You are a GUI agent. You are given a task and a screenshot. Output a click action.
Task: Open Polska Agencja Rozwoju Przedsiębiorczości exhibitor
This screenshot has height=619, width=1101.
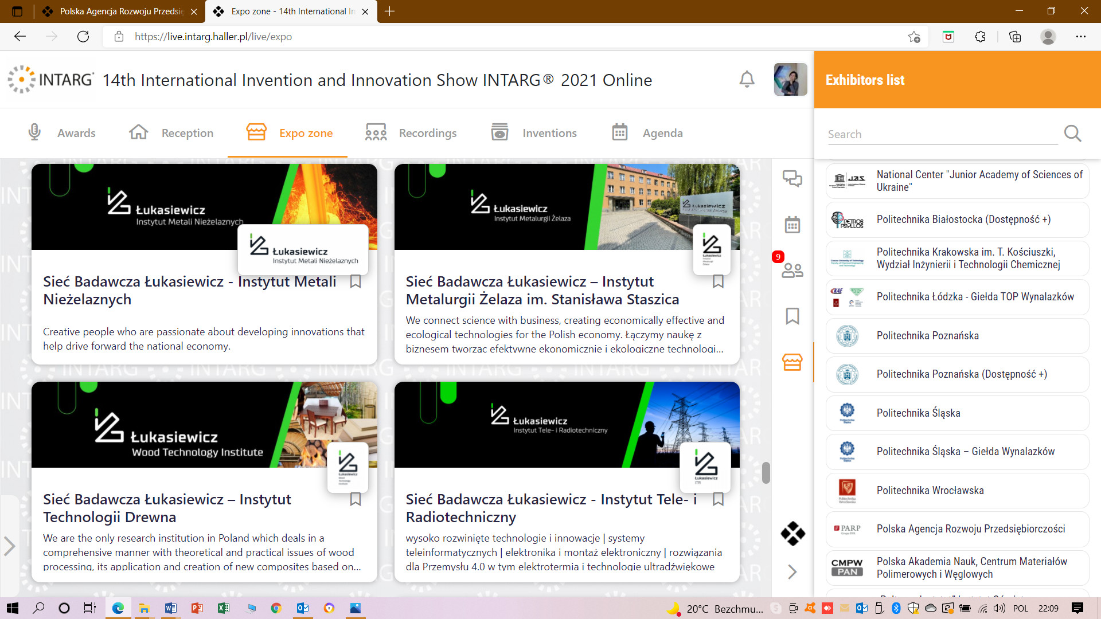coord(957,529)
